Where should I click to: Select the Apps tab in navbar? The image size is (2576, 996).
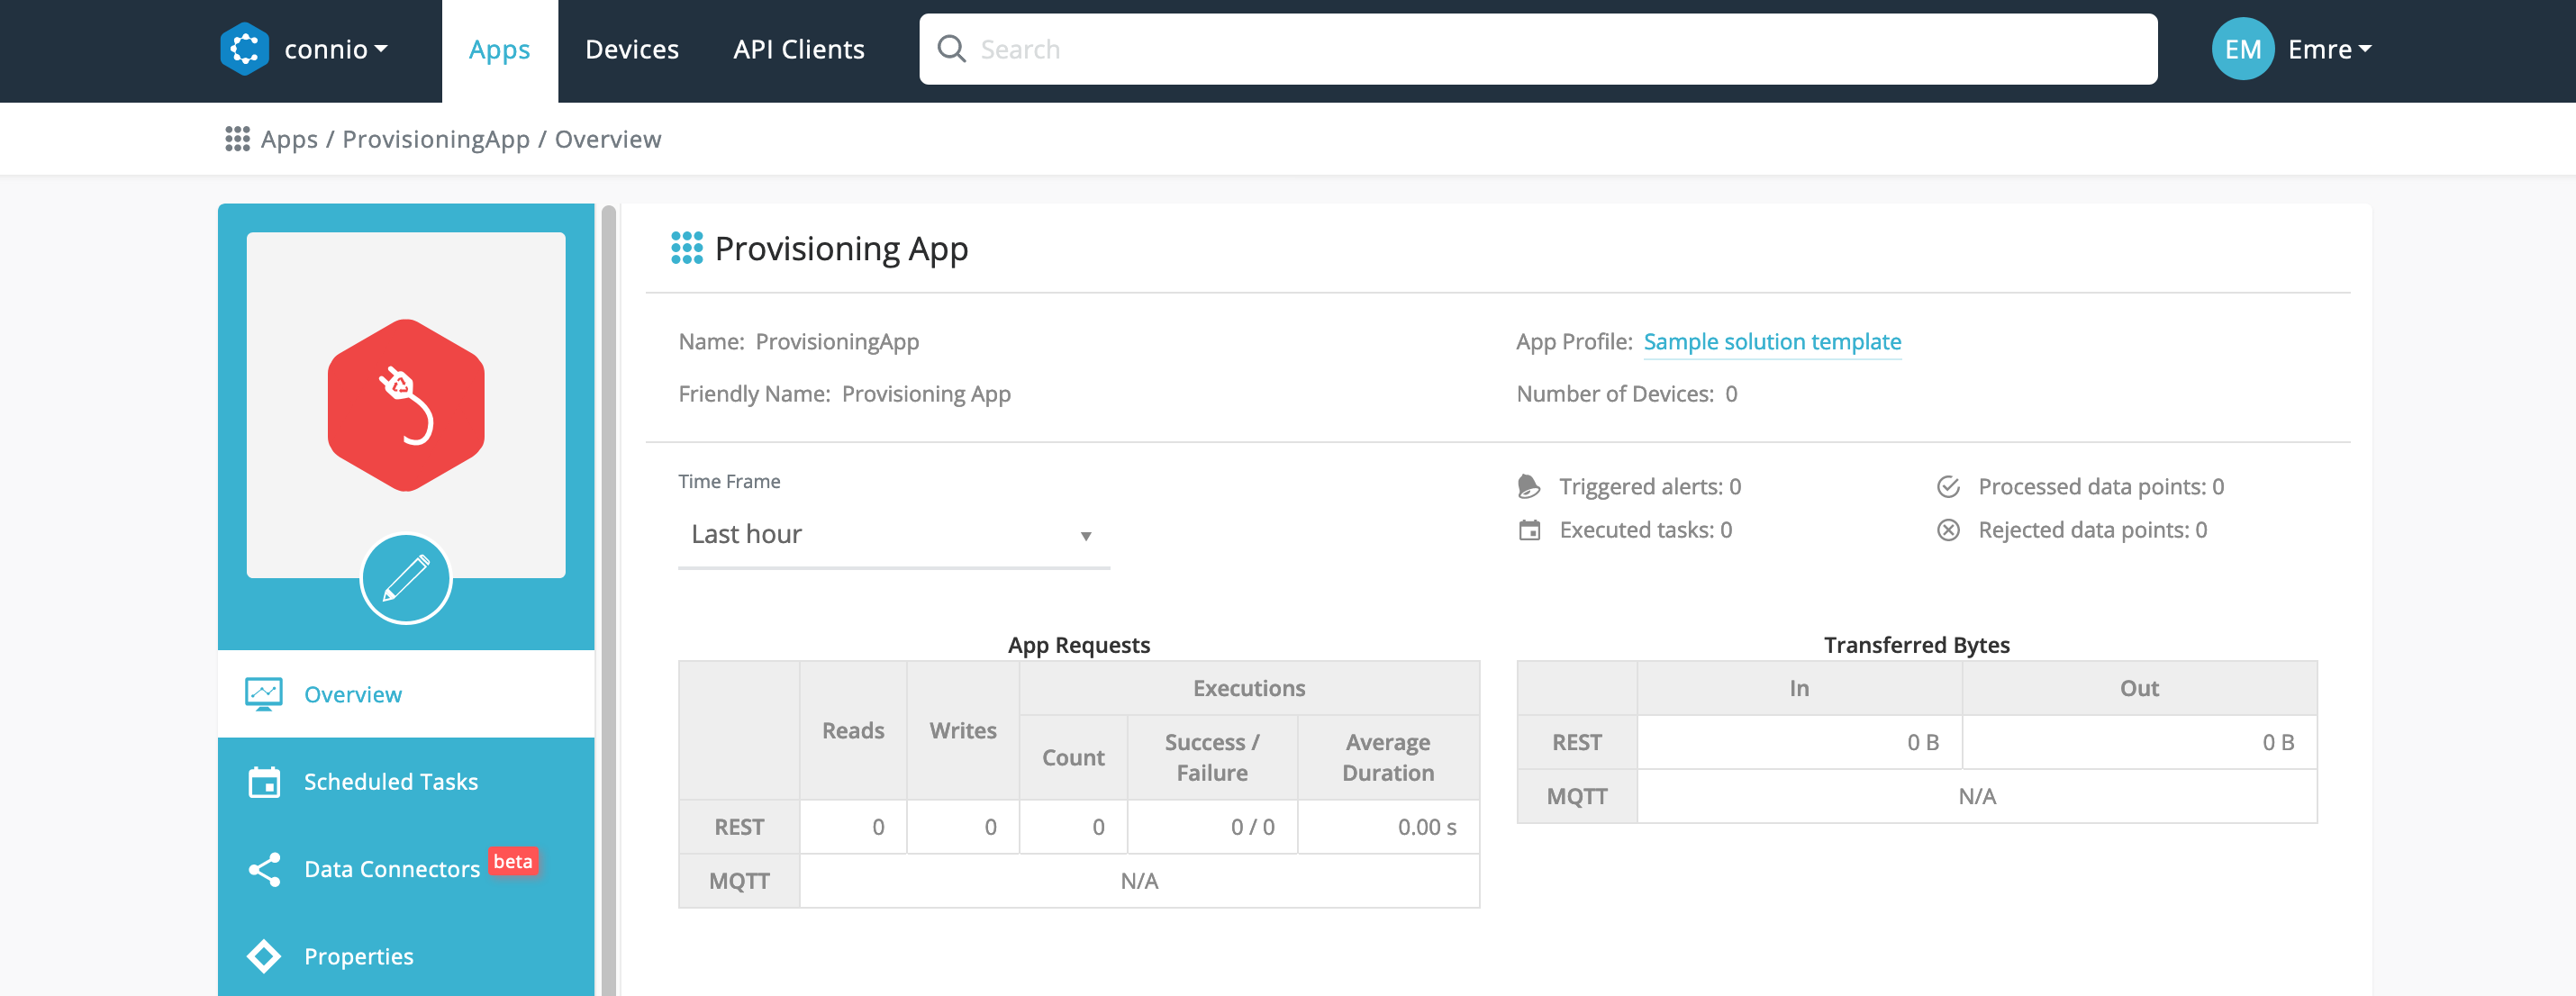click(x=499, y=49)
